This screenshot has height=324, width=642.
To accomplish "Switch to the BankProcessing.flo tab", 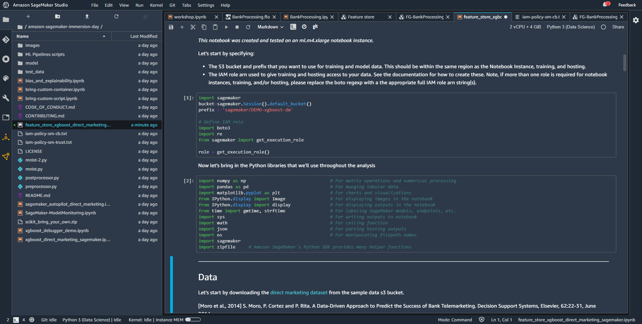I will [251, 17].
